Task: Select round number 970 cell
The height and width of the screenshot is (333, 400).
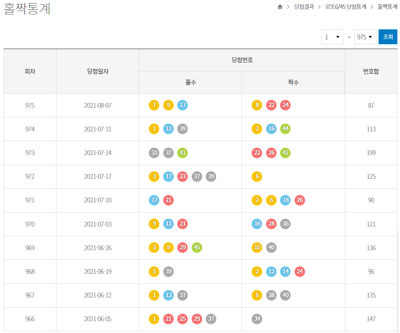Action: point(30,224)
